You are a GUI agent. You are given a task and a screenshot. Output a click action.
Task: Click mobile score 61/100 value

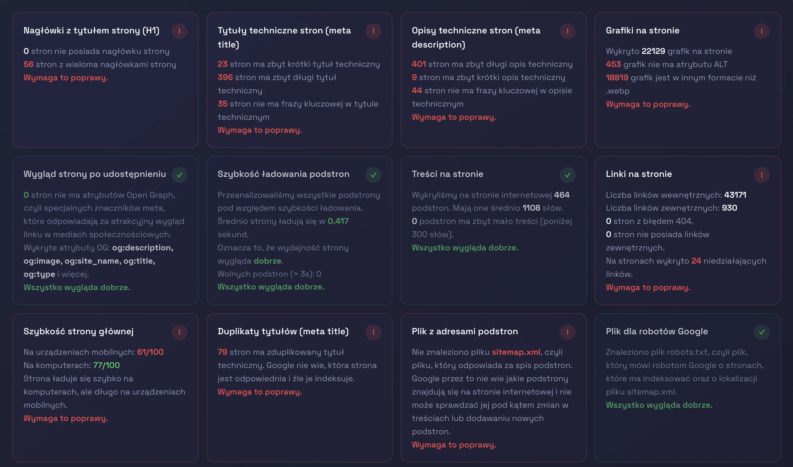150,352
